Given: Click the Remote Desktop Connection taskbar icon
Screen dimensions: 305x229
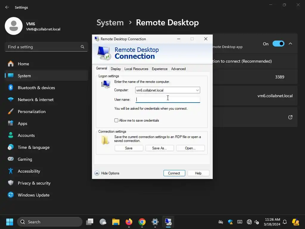Looking at the screenshot, I should tap(168, 222).
